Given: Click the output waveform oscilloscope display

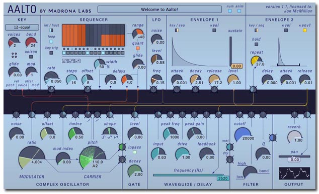Looking at the screenshot, I should click(294, 173).
